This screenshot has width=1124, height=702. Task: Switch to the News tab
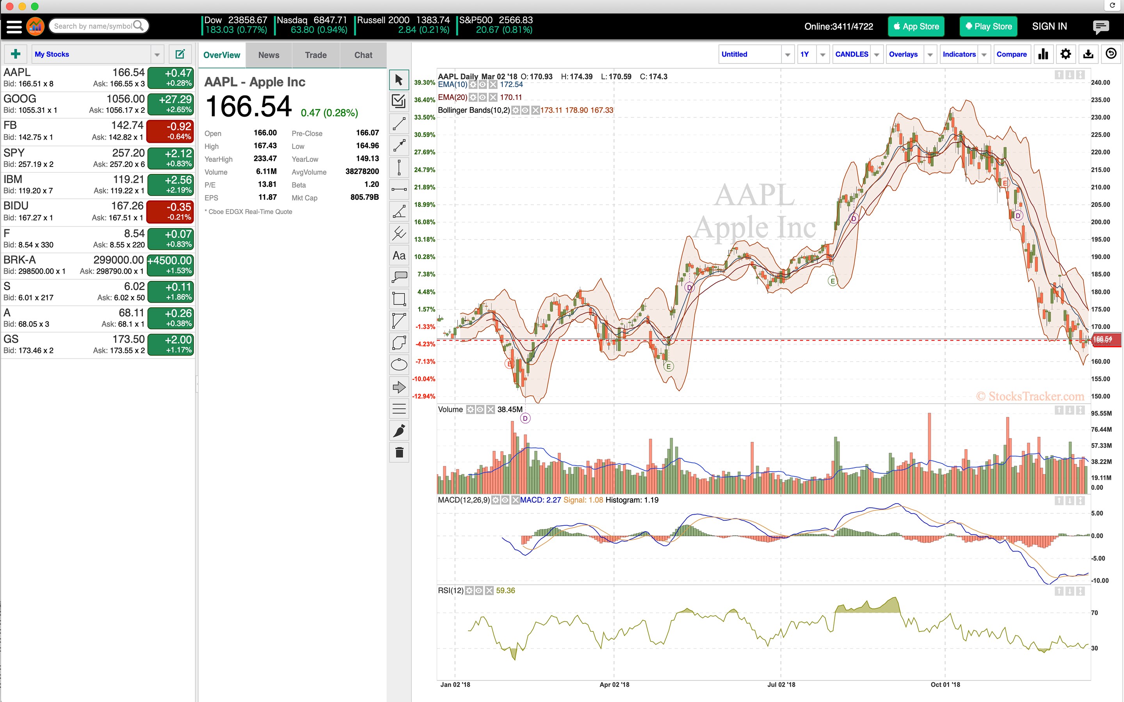tap(269, 55)
